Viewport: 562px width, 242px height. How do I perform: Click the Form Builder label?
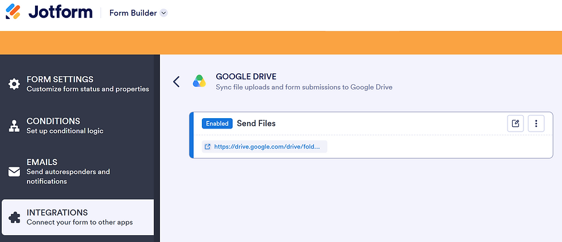point(133,13)
